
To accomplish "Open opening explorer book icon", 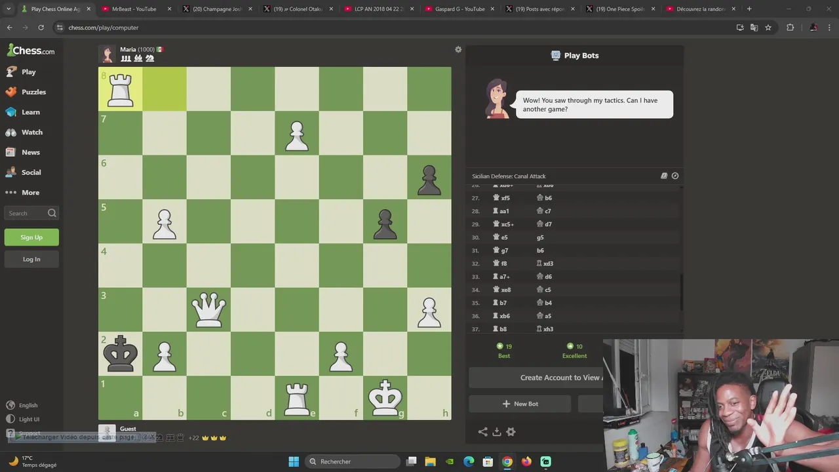I will [664, 176].
